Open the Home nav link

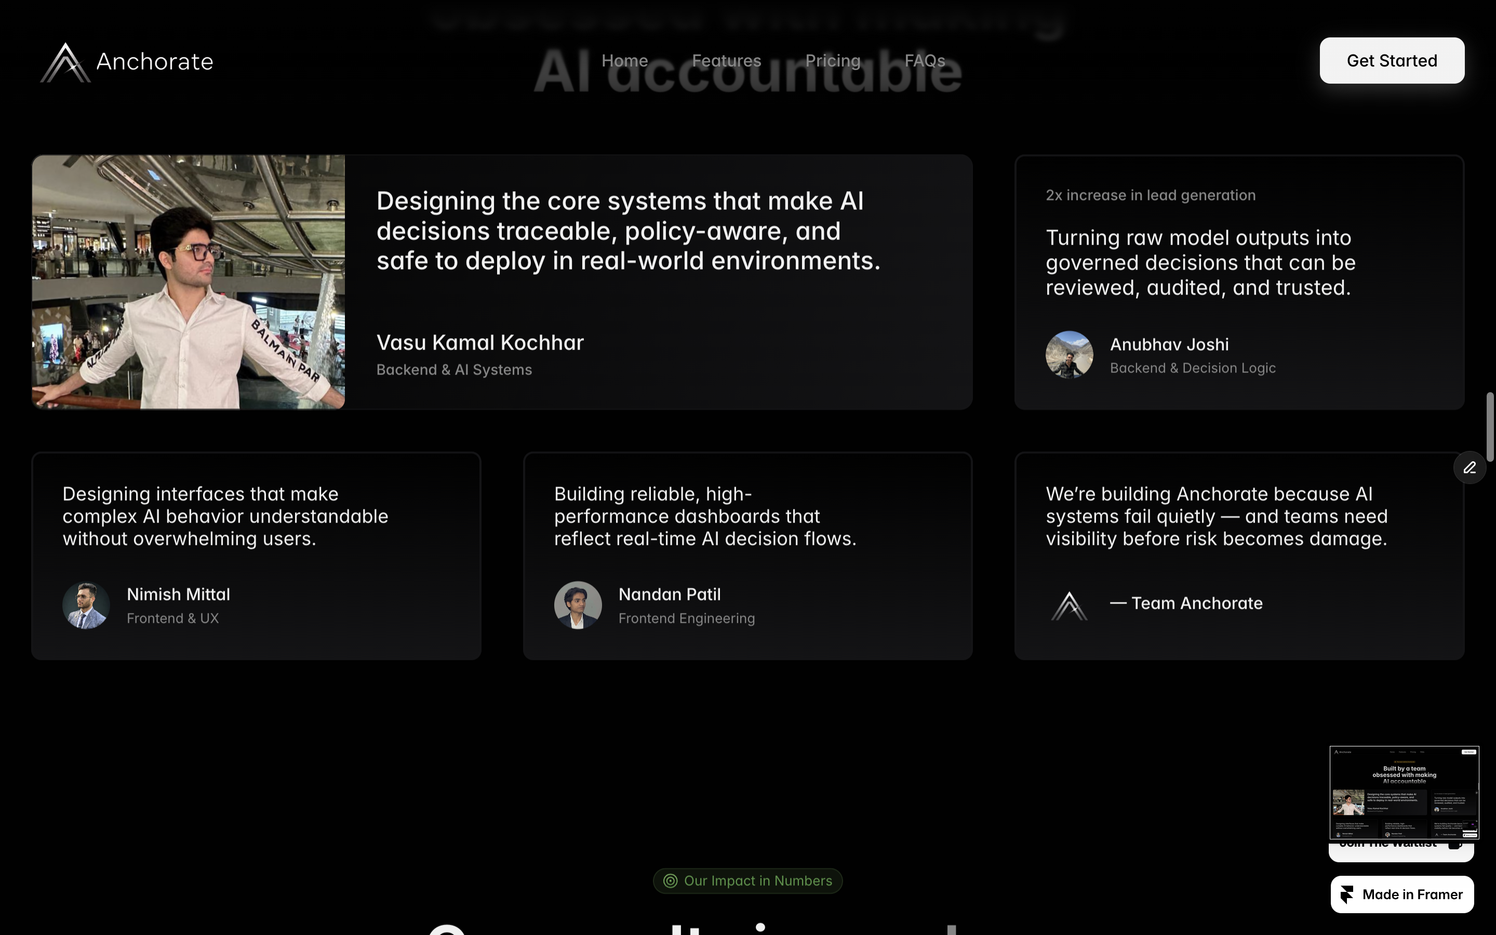point(624,61)
